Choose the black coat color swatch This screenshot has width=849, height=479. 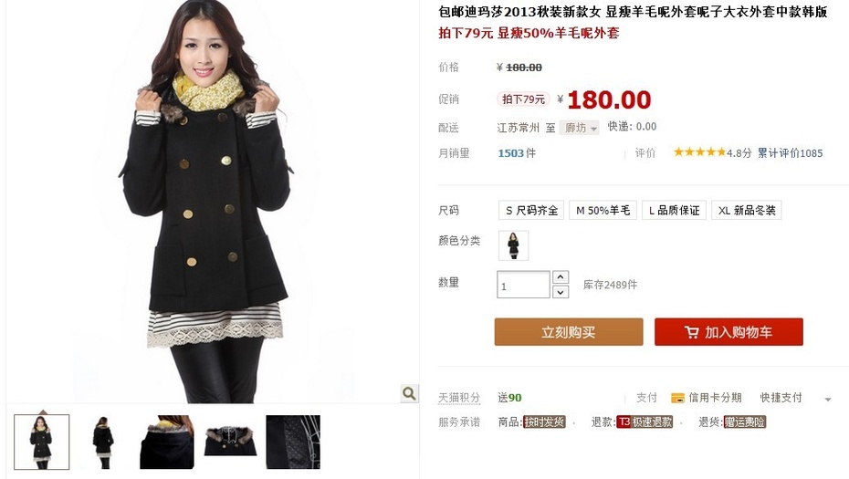[x=513, y=245]
